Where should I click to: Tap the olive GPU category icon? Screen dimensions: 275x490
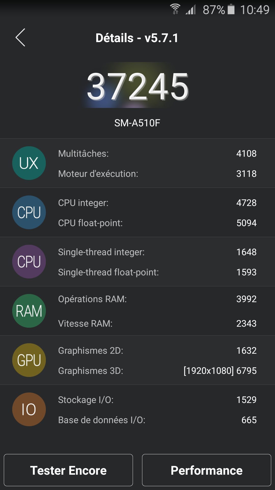coord(29,360)
